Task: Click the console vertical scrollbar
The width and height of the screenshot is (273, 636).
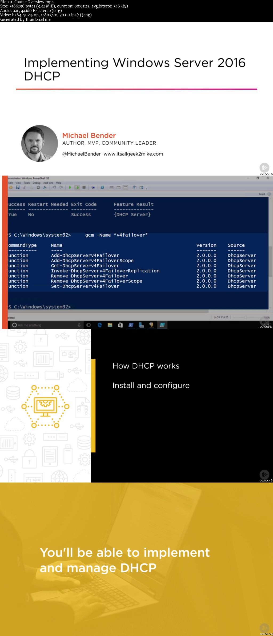Action: (270, 253)
